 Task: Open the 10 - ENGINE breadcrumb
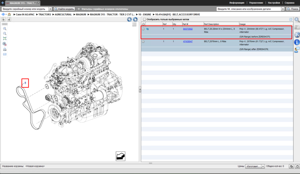click(x=145, y=14)
